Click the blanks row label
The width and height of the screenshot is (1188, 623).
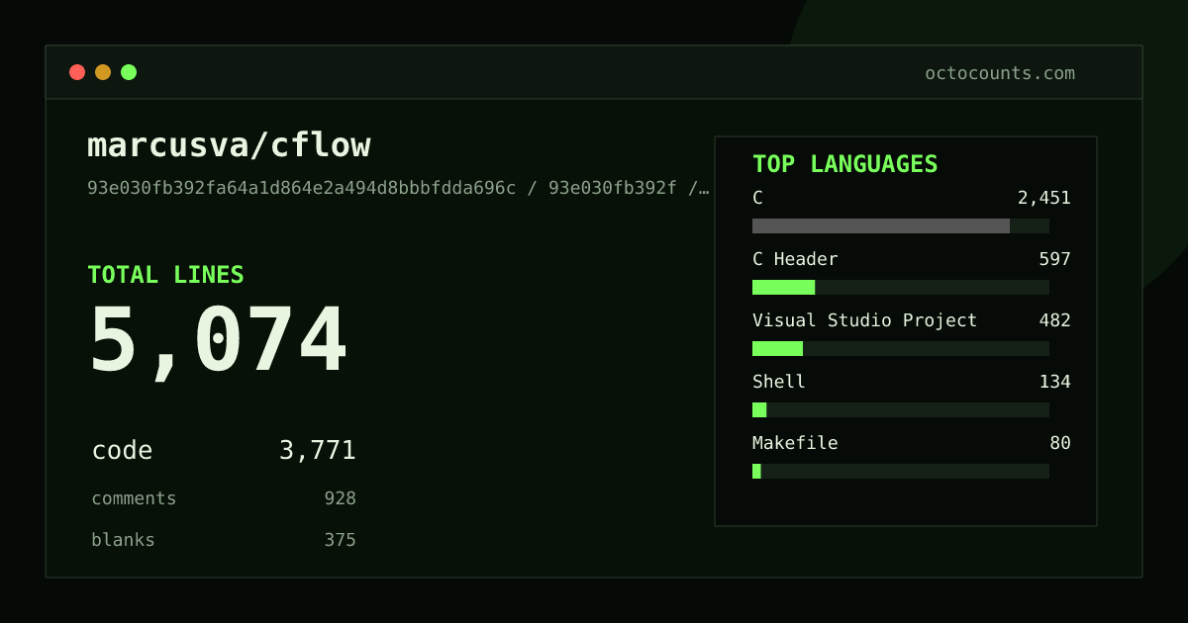123,540
